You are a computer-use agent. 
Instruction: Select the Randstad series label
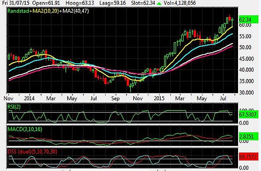[x=20, y=10]
